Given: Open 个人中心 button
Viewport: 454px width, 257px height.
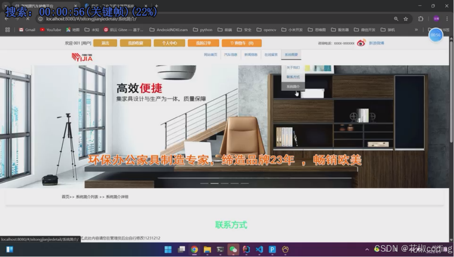Looking at the screenshot, I should click(x=169, y=43).
